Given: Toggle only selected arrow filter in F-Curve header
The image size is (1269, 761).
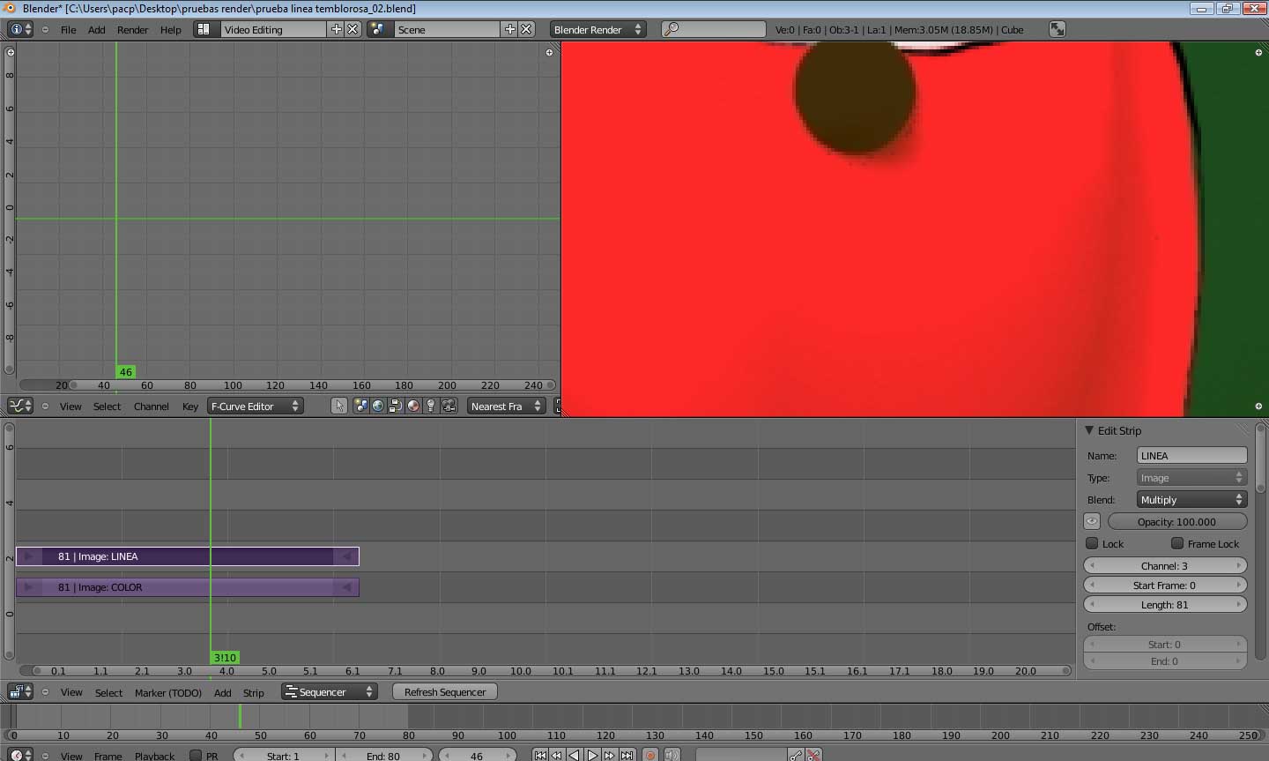Looking at the screenshot, I should coord(339,406).
